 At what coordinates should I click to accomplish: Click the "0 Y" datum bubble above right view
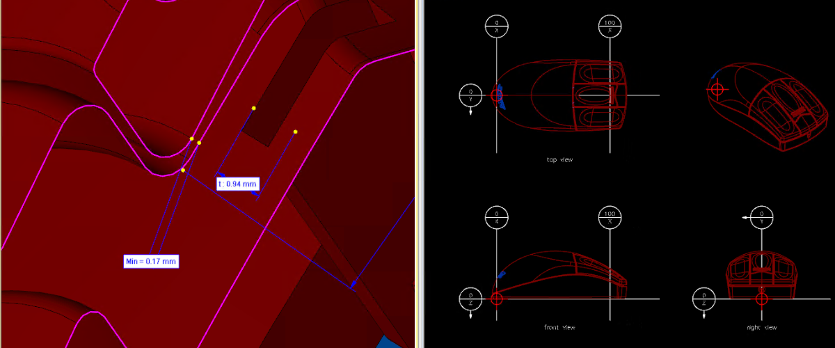tap(761, 216)
